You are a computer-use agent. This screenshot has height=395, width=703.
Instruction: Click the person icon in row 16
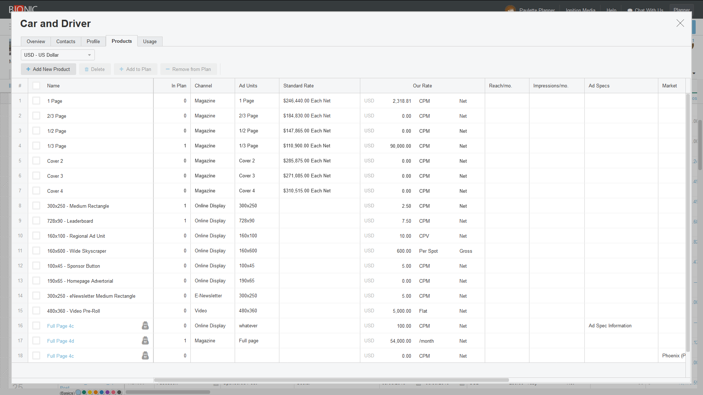pos(145,326)
